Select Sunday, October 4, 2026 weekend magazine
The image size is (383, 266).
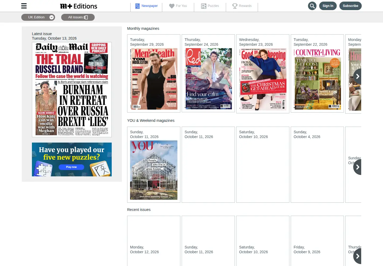[317, 165]
